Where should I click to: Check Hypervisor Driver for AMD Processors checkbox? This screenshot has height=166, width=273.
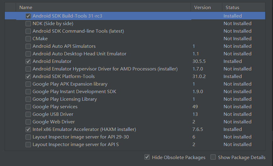click(28, 69)
